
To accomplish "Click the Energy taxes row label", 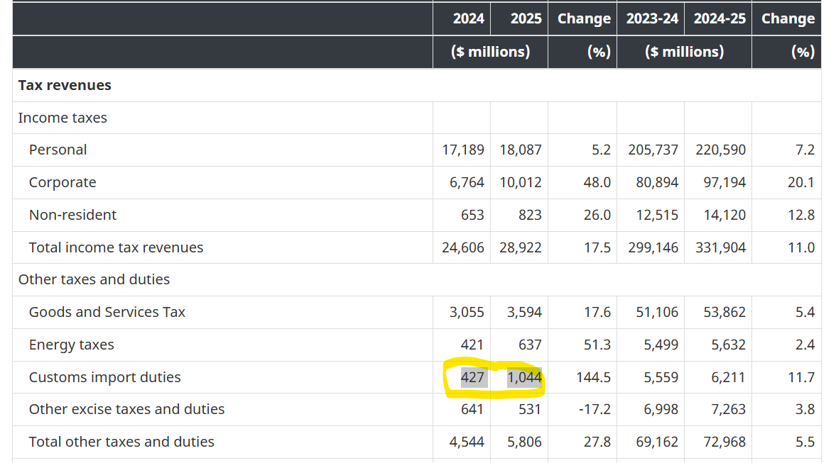I will point(71,345).
